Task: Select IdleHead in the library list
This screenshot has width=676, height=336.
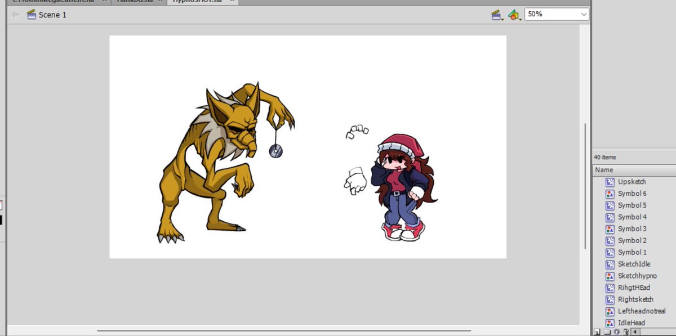Action: click(x=631, y=324)
